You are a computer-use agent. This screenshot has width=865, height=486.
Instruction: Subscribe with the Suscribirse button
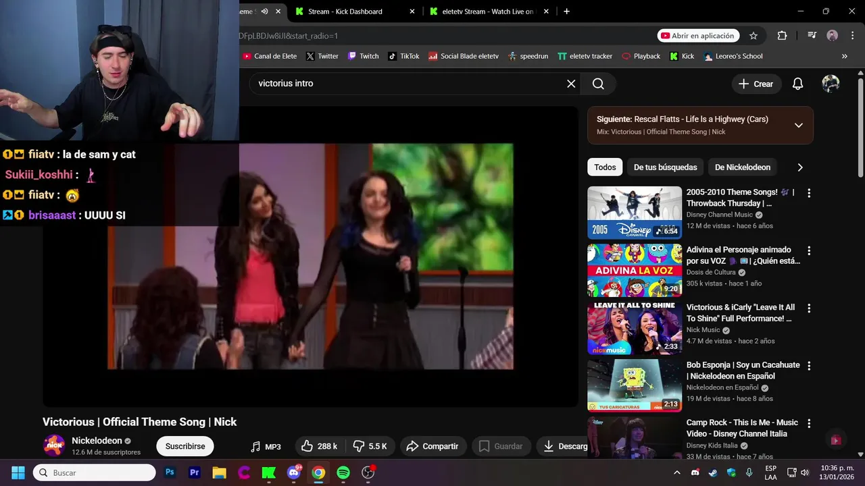[x=185, y=446]
